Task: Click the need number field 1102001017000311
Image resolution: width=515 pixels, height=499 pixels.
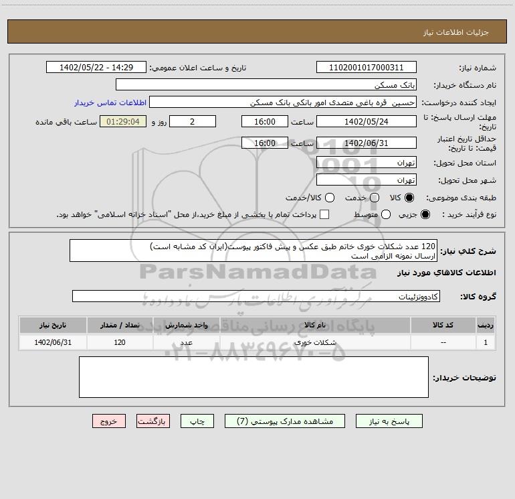Action: click(367, 67)
